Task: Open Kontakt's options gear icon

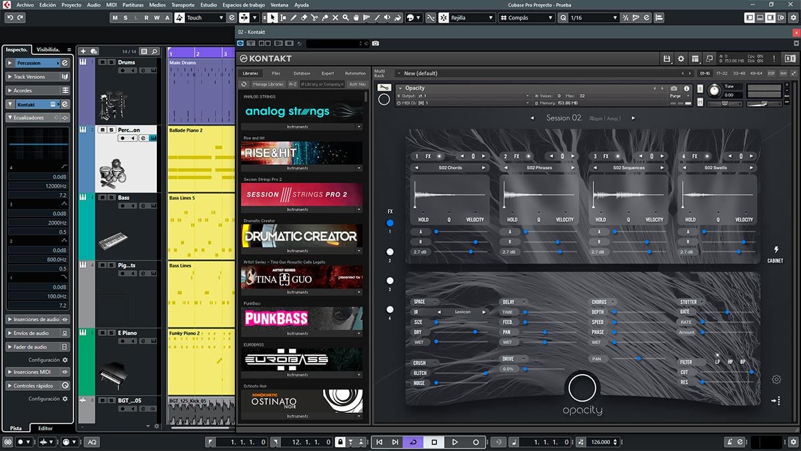Action: pos(681,59)
